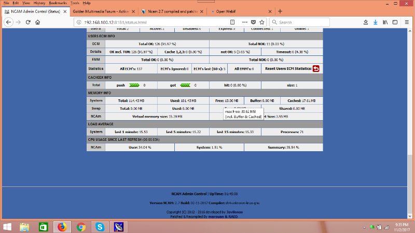Image resolution: width=415 pixels, height=233 pixels.
Task: Open the Library view icon
Action: tap(385, 22)
